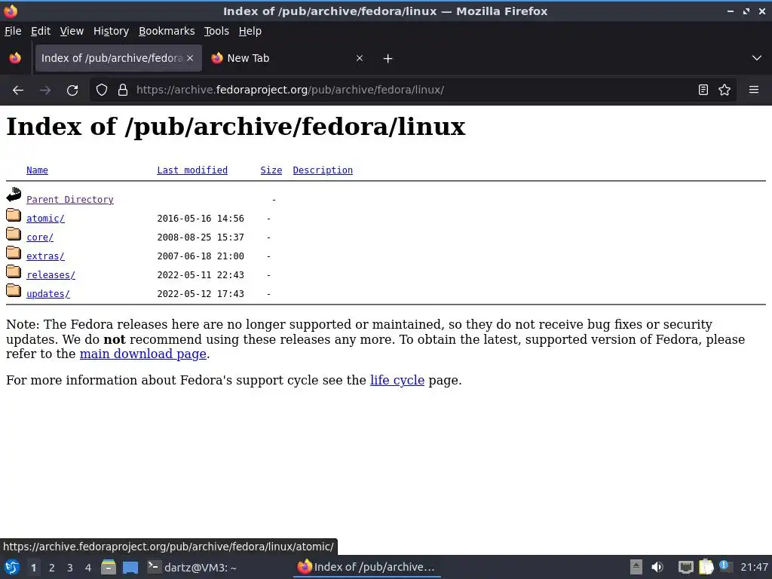Click the updates folder icon

tap(14, 290)
